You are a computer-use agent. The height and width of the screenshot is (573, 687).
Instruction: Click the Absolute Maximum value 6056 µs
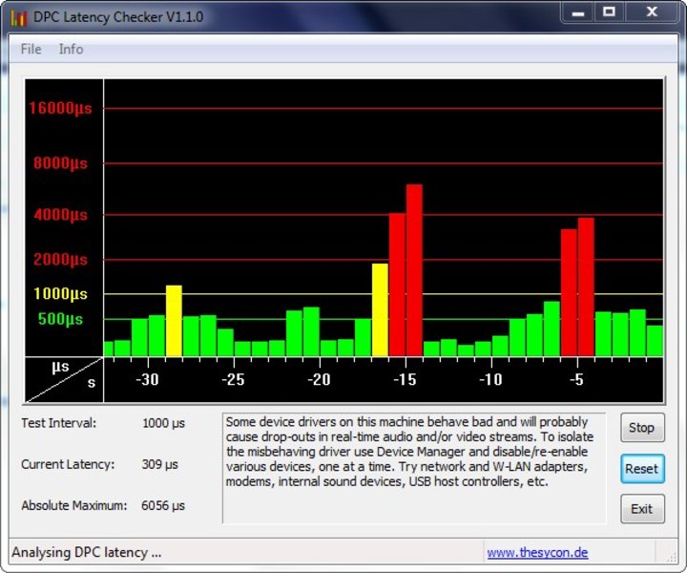(x=163, y=505)
